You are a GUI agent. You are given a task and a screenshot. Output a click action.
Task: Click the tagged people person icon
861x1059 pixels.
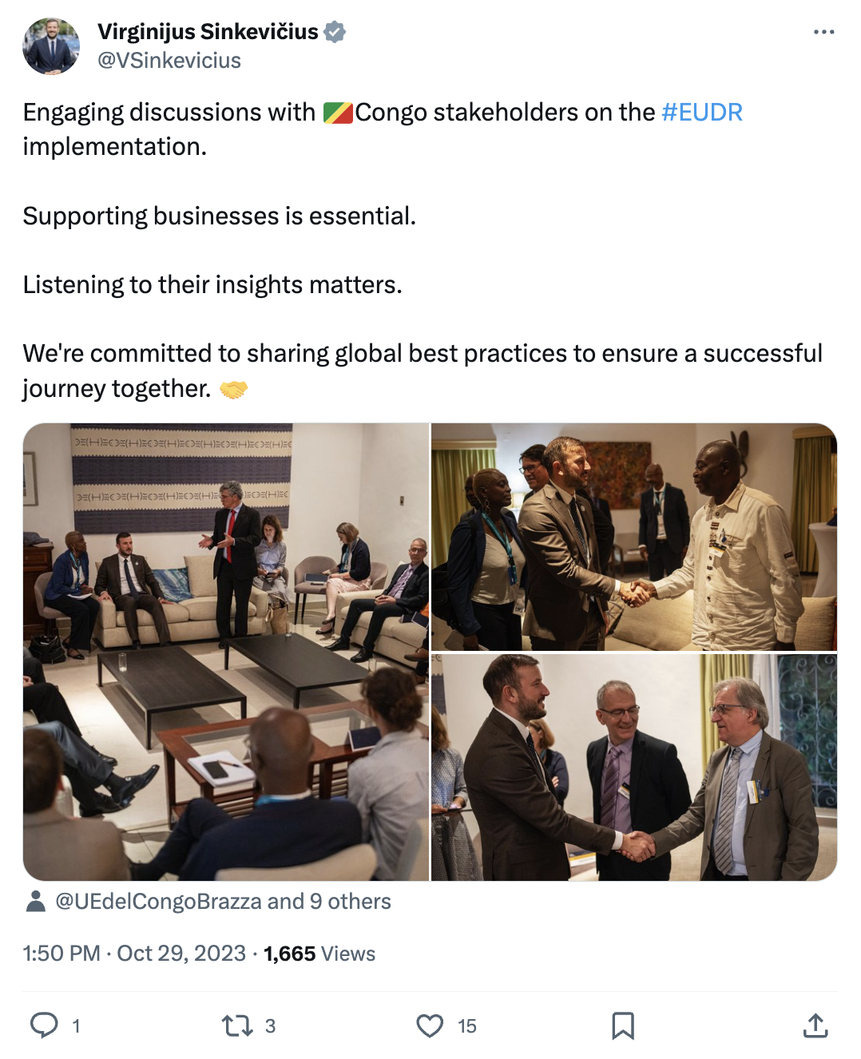[x=36, y=902]
